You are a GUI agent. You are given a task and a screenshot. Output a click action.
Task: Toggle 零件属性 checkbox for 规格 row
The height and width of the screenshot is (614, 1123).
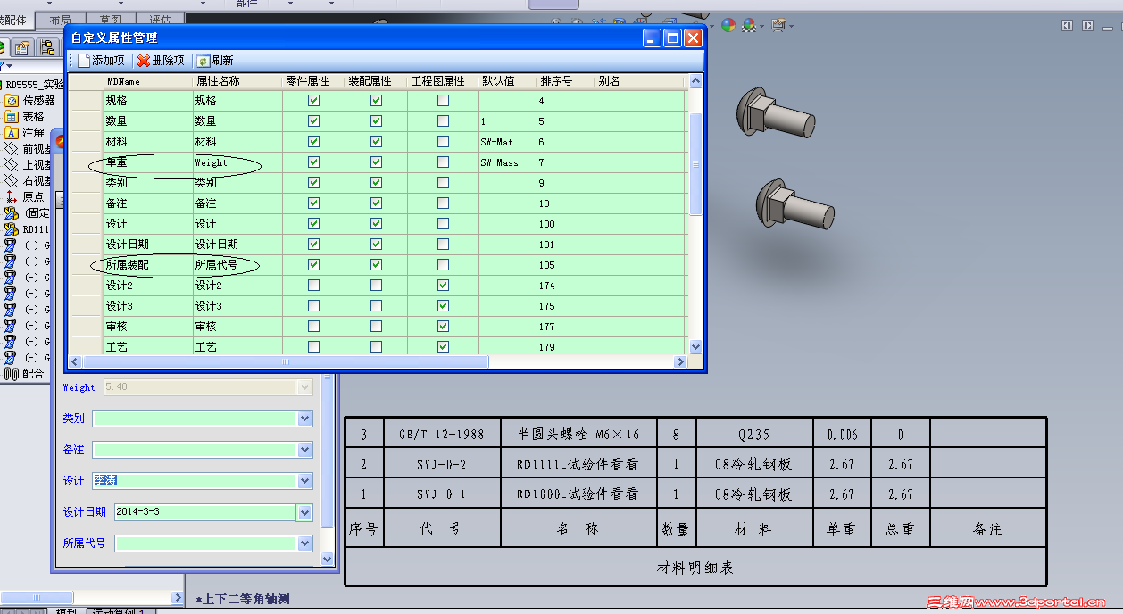tap(313, 101)
